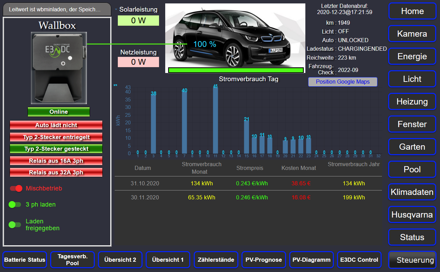Open the Heizung page
Viewport: 440px width, 272px height.
click(x=412, y=101)
